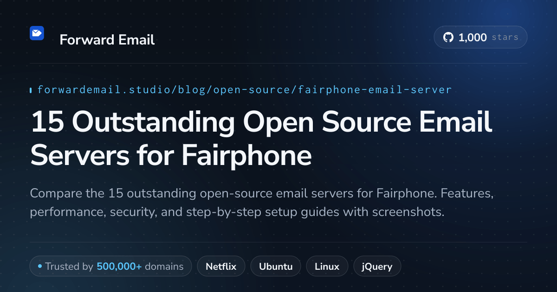
Task: Click the Trusted by 500,000+ domains badge
Action: [x=110, y=267]
